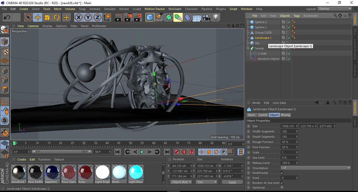Click Render View clapperboard icon
358x192 pixels.
119,18
